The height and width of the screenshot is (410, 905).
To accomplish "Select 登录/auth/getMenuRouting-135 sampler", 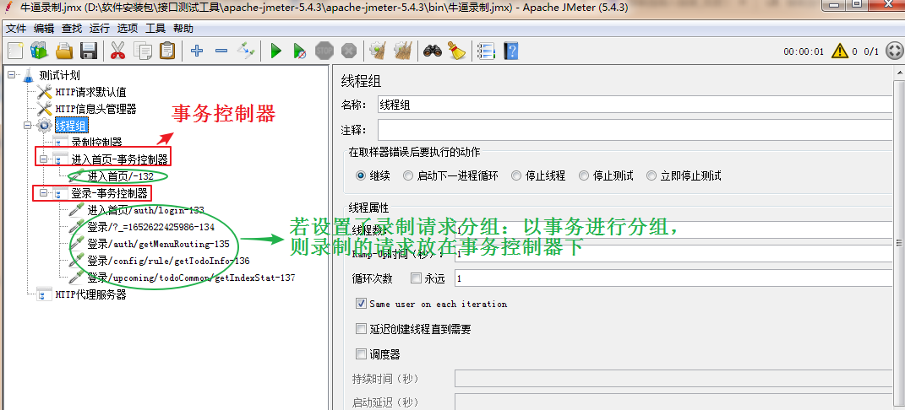I will pyautogui.click(x=158, y=244).
